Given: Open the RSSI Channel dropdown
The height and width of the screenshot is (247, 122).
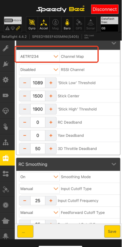Looking at the screenshot, I should point(39,70).
